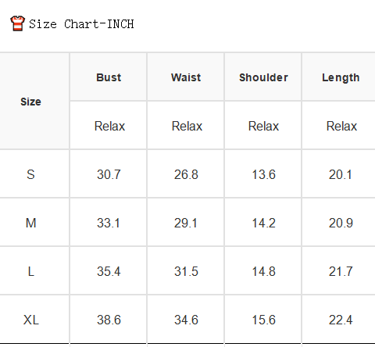375x347 pixels.
Task: Click length value 20.9 in M row
Action: [341, 223]
